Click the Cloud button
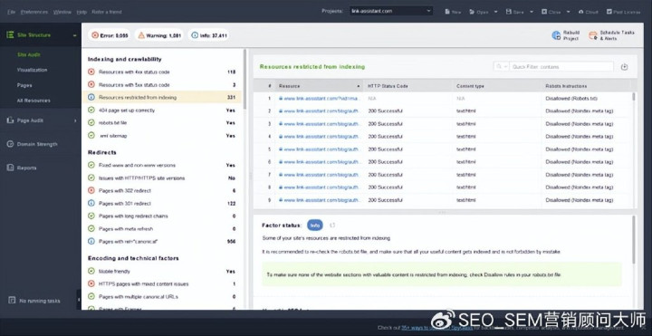This screenshot has height=336, width=652. [x=589, y=12]
